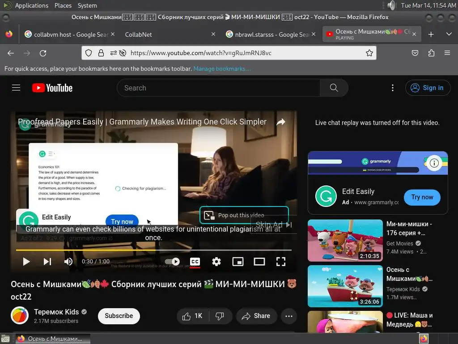458x344 pixels.
Task: Click the Sign in button
Action: click(428, 88)
